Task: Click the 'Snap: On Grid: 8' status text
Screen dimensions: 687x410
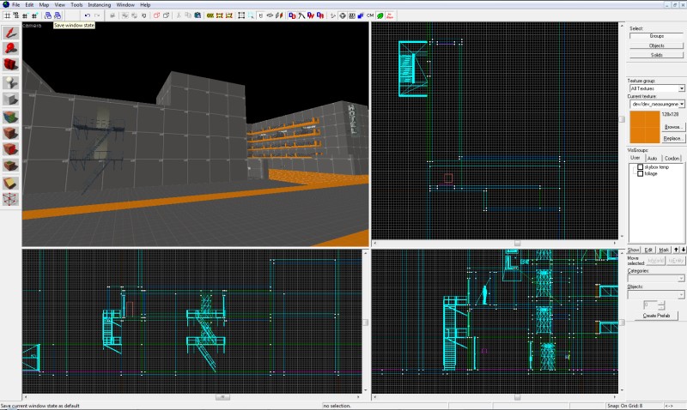Action: [625, 406]
